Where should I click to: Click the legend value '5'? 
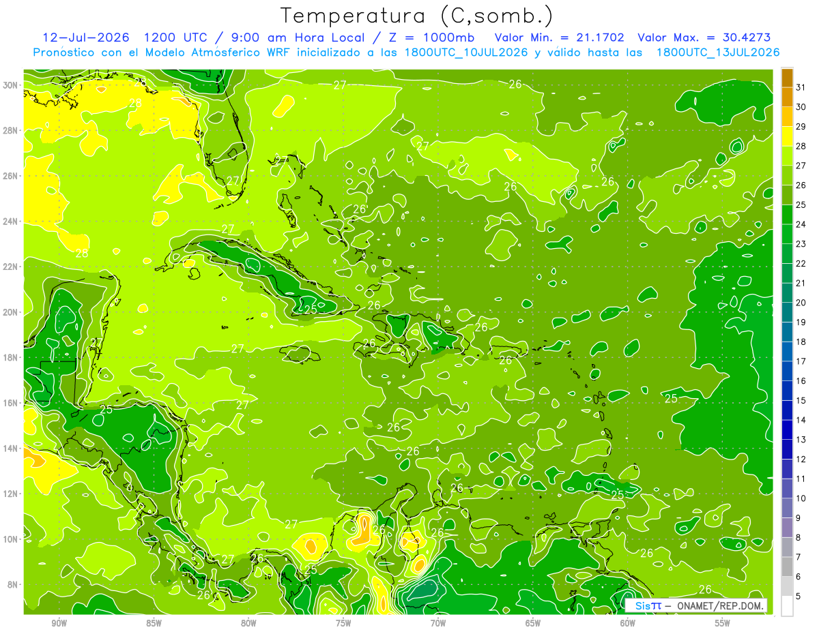(799, 597)
